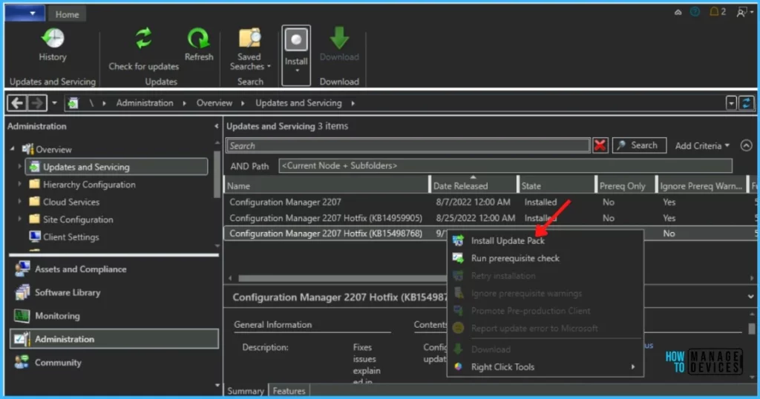Refresh the updates list

199,45
